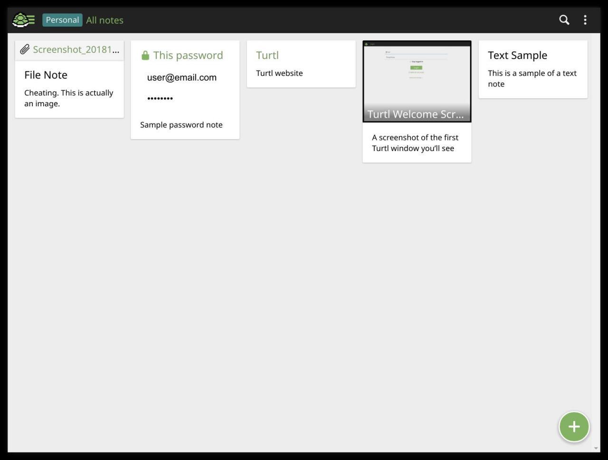
Task: Click the user@email.com username field
Action: [182, 77]
